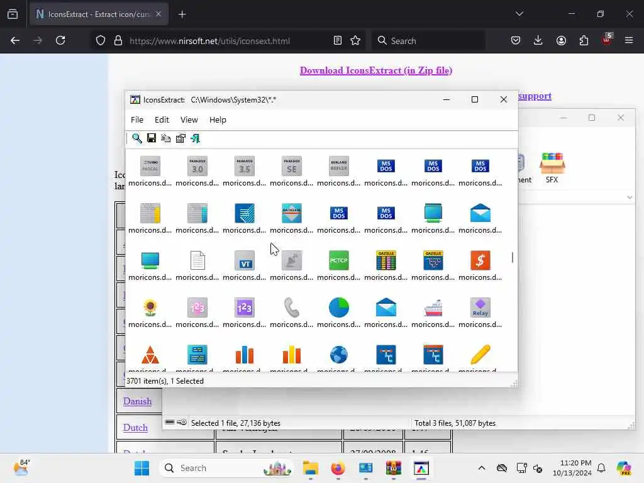This screenshot has height=483, width=644.
Task: Select the satellite dish icon
Action: 292,260
